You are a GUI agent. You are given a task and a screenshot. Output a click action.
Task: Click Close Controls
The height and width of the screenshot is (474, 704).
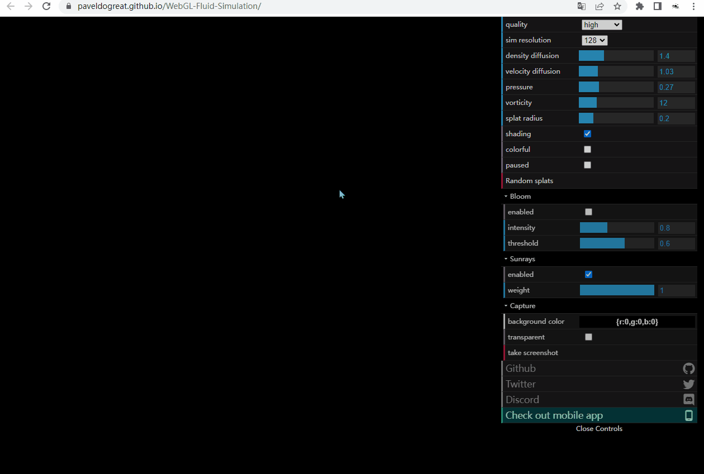coord(599,429)
